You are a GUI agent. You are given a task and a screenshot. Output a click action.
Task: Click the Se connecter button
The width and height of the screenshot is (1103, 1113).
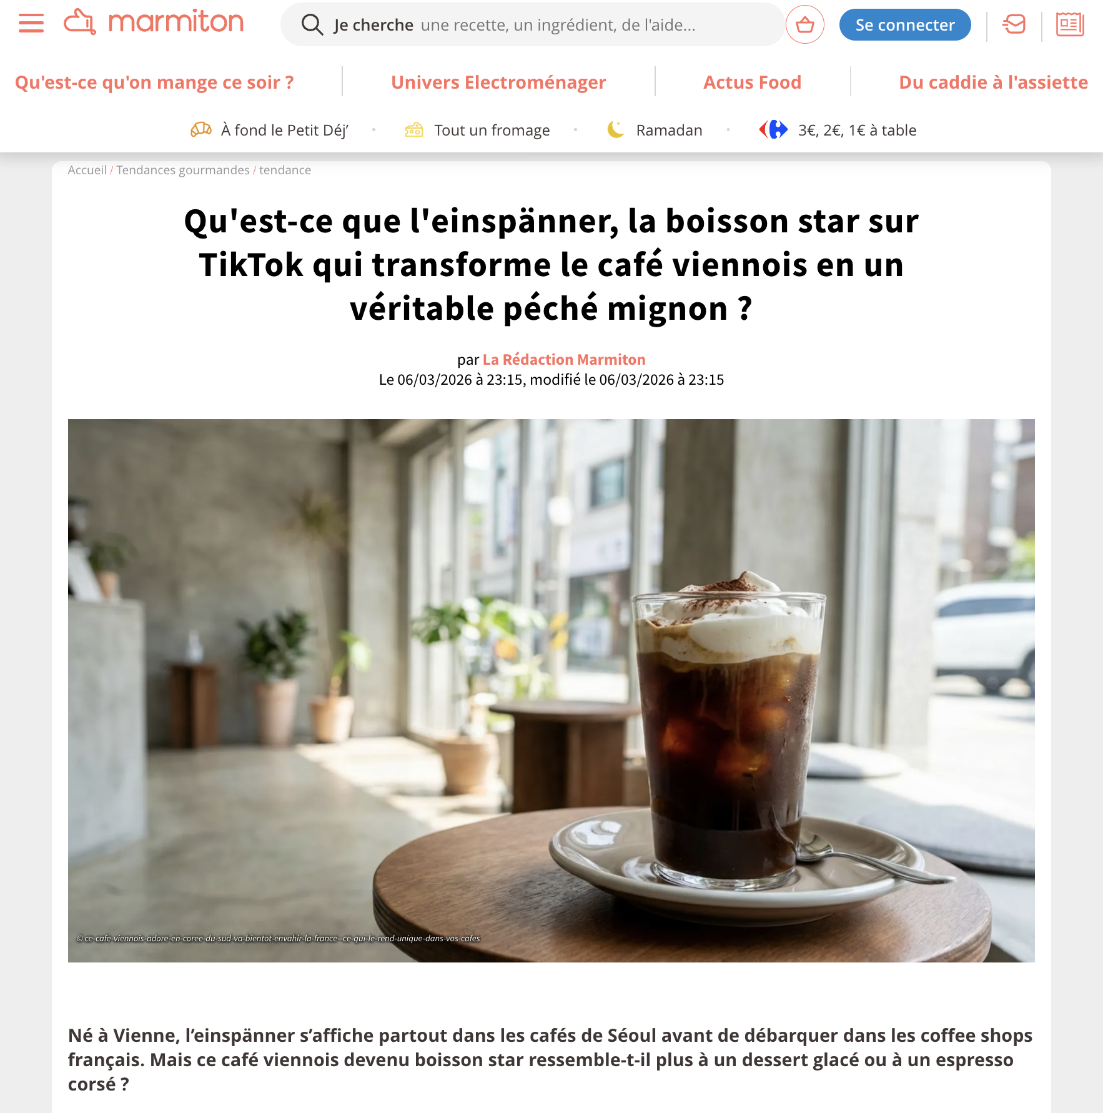pyautogui.click(x=905, y=25)
